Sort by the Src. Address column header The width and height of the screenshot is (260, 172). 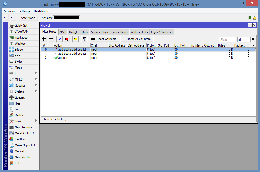pos(118,45)
